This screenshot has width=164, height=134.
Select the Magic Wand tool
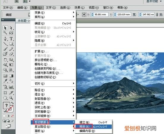(5, 33)
